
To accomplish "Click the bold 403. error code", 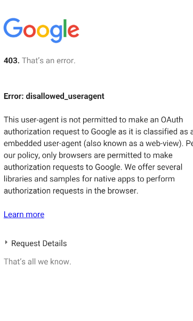I will click(12, 60).
